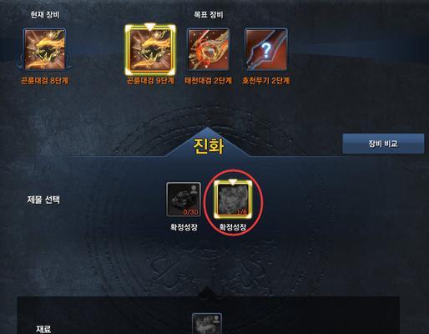Click the 제물 선택 offering selection label
Viewport: 429px width, 334px height.
click(43, 200)
